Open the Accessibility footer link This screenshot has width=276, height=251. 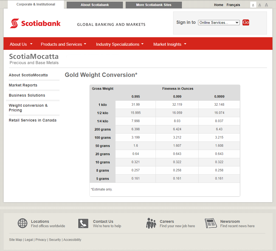coord(72,240)
